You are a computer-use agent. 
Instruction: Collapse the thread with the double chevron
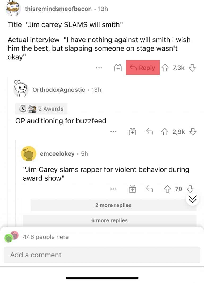click(x=193, y=199)
